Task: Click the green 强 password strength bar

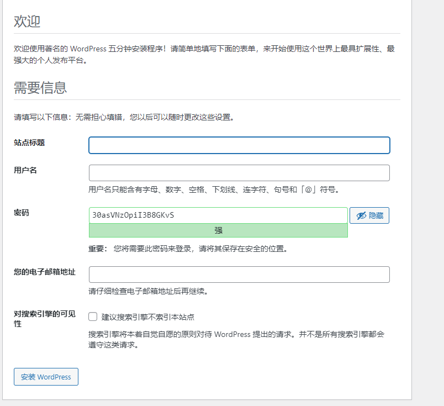Action: [218, 230]
